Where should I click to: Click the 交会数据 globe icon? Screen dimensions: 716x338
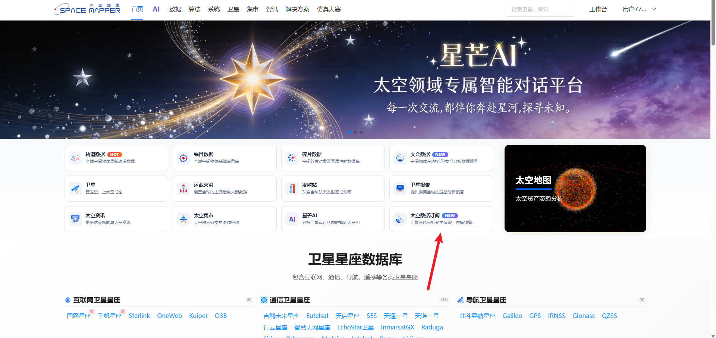pos(400,158)
